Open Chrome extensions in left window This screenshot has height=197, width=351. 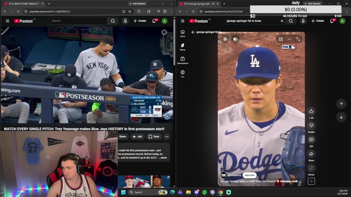coord(139,11)
